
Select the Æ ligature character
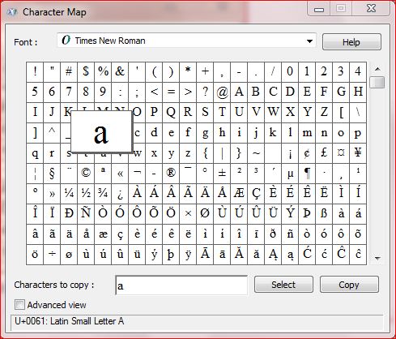pos(239,194)
